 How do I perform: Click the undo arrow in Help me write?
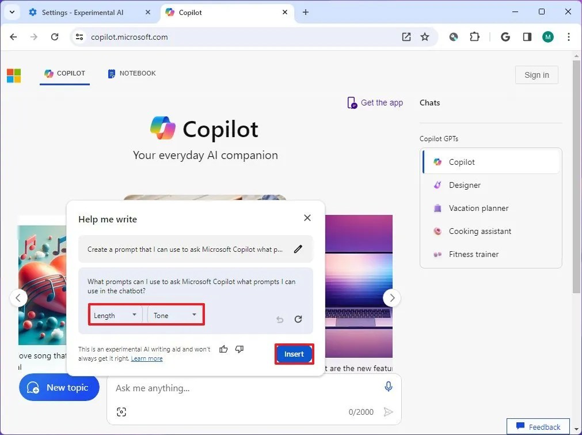click(279, 319)
